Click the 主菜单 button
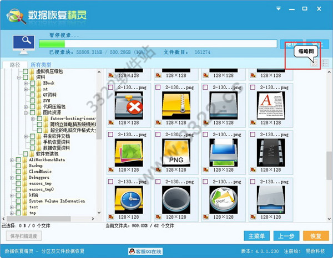The height and width of the screenshot is (258, 333). pyautogui.click(x=257, y=236)
